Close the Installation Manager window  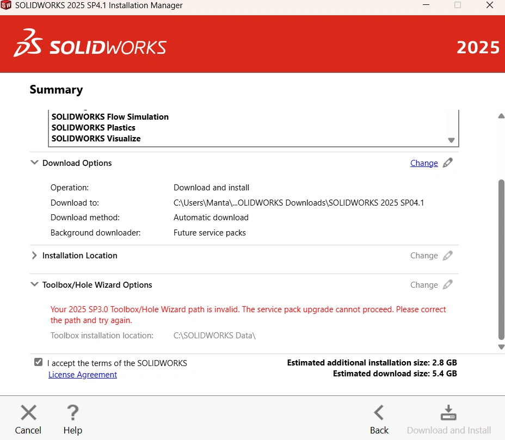[x=490, y=5]
